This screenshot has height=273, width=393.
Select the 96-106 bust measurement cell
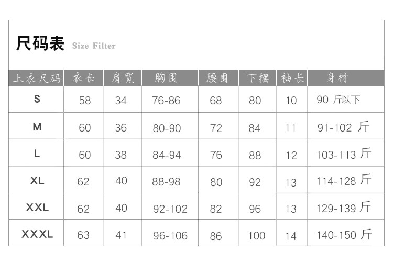coord(170,236)
